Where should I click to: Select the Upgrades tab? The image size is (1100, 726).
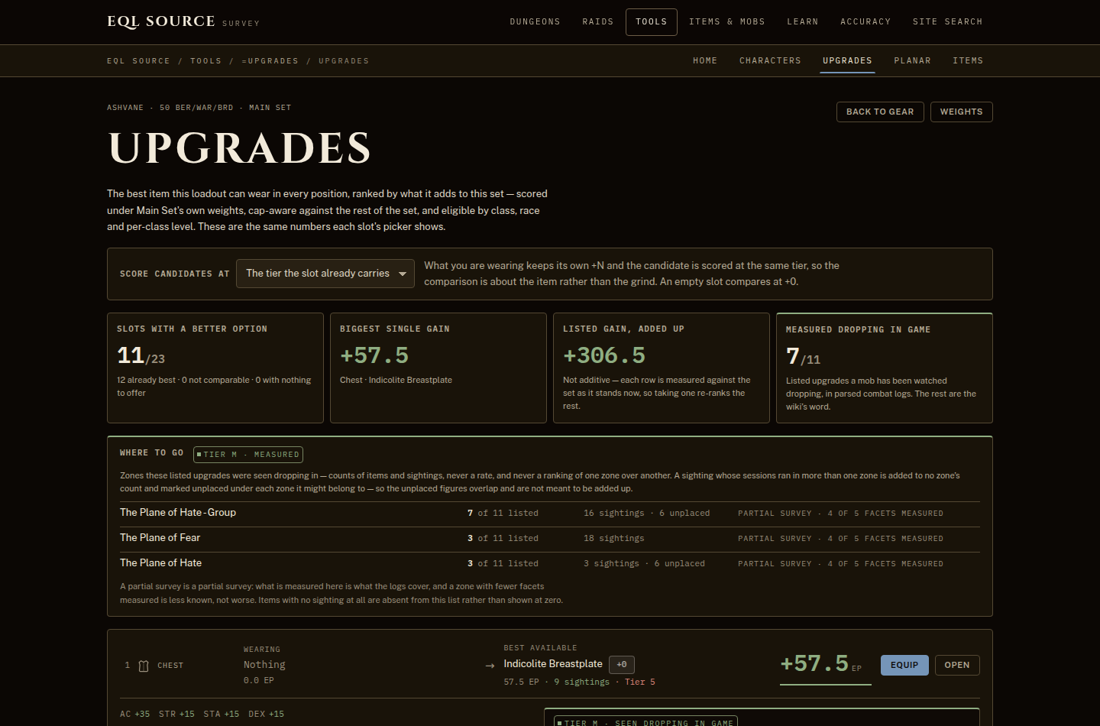point(847,61)
